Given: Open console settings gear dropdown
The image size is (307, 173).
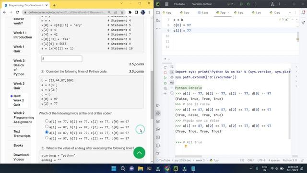Looking at the screenshot, I should click(165, 88).
